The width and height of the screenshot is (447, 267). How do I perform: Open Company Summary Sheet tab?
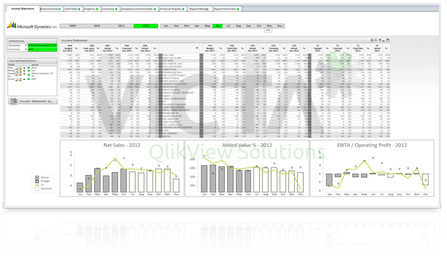(139, 9)
